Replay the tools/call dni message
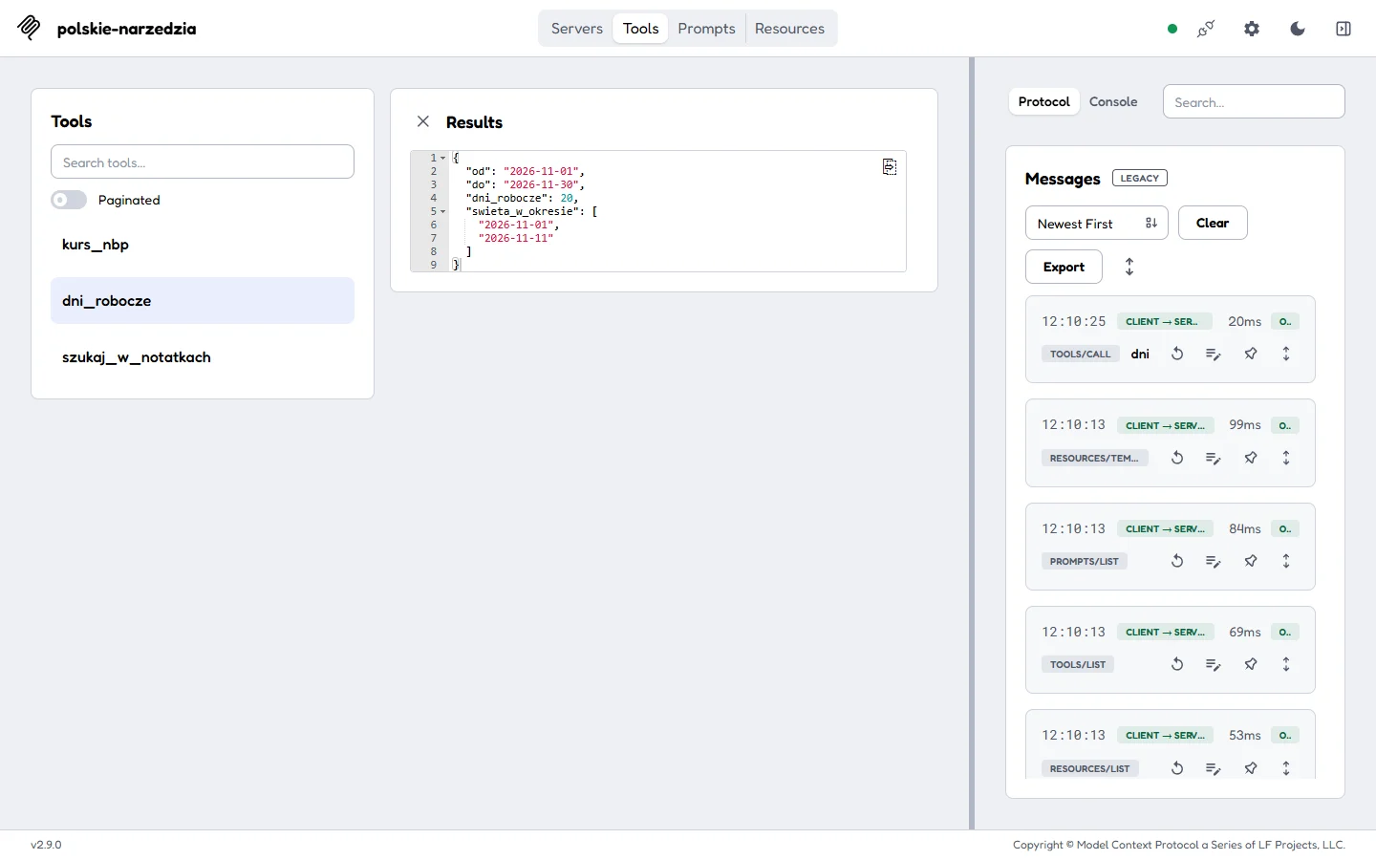 pos(1177,354)
